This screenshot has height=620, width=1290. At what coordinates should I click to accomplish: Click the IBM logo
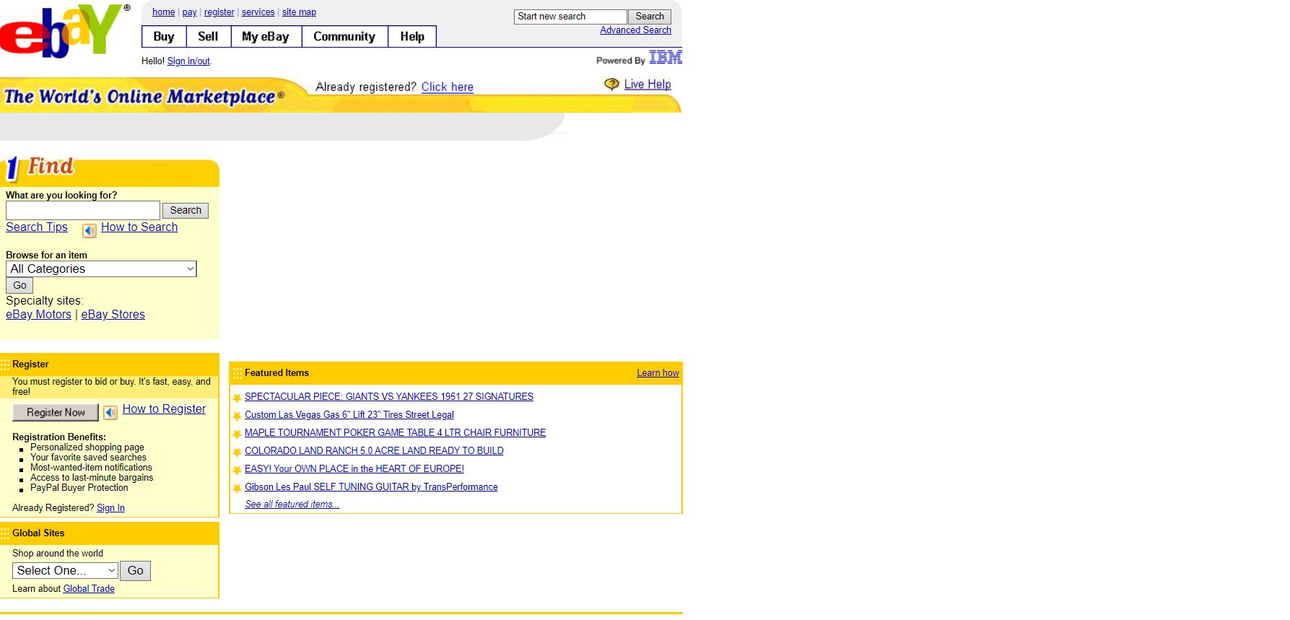coord(665,58)
